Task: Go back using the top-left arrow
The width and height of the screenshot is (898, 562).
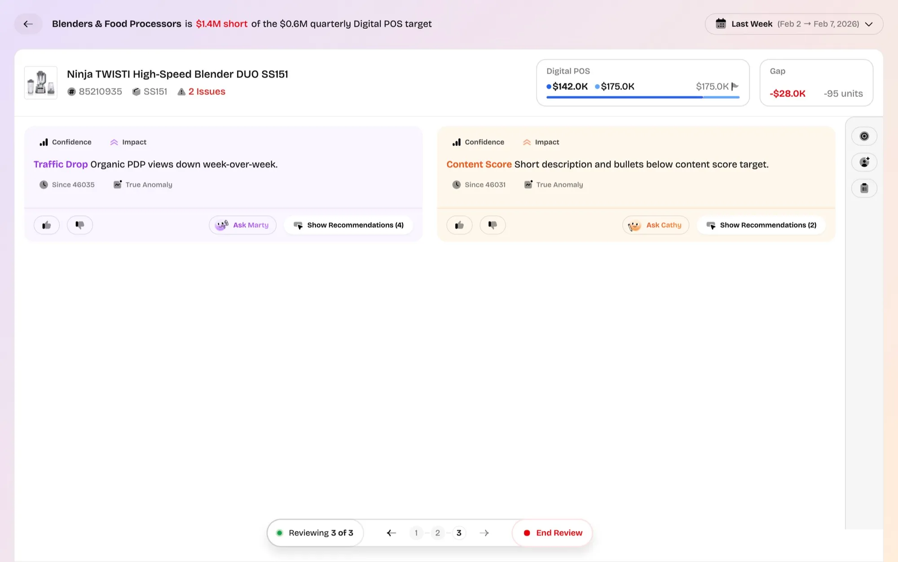Action: (28, 24)
